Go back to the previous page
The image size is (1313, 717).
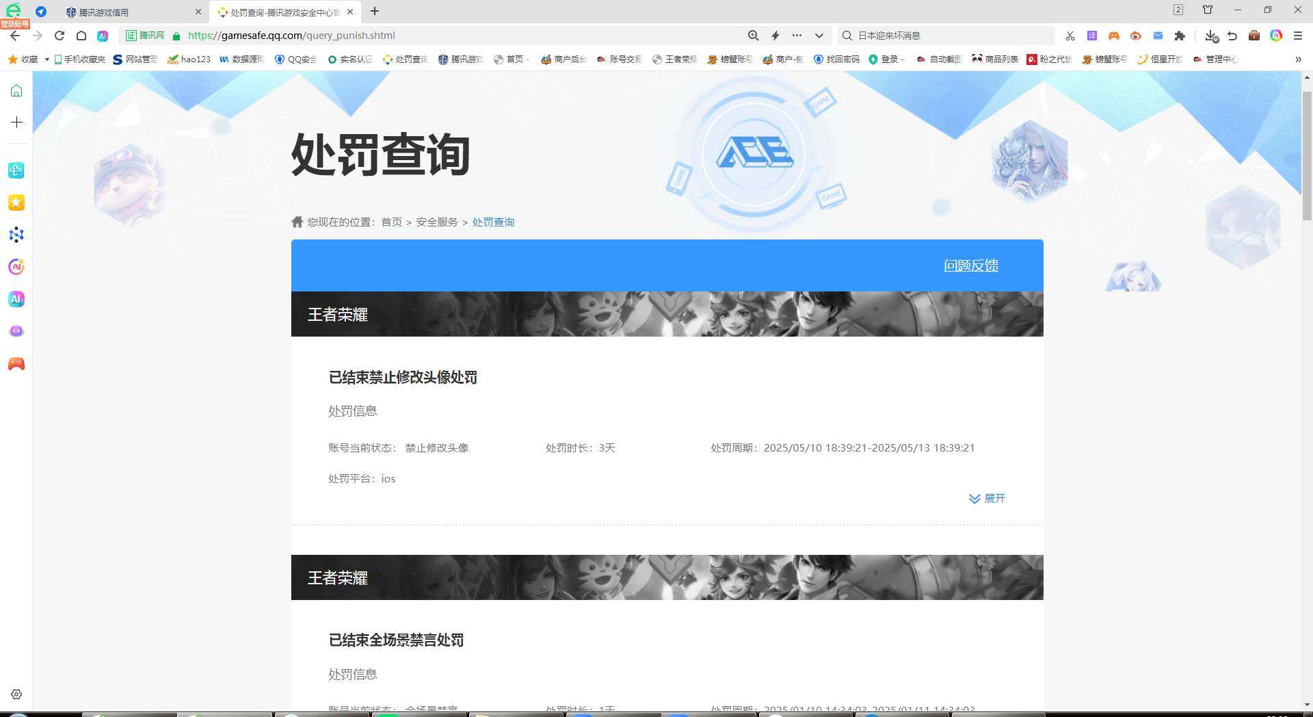[15, 36]
